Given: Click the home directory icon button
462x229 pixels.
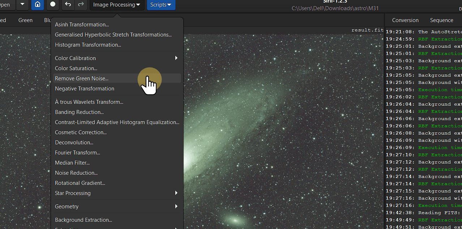Looking at the screenshot, I should click(x=38, y=5).
